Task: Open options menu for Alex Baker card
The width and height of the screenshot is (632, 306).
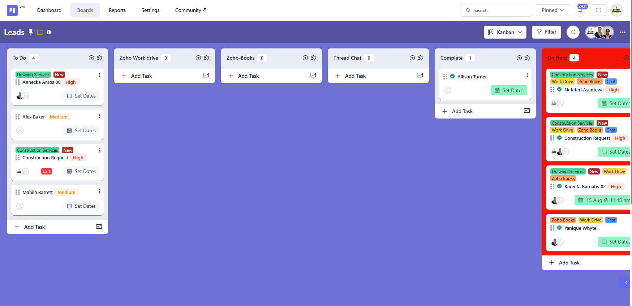Action: 99,116
